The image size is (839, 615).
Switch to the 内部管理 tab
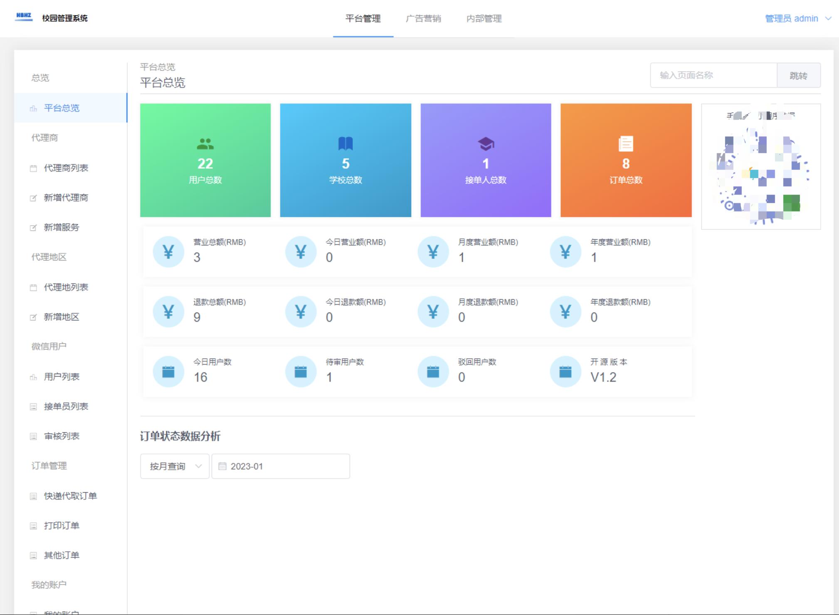[484, 18]
